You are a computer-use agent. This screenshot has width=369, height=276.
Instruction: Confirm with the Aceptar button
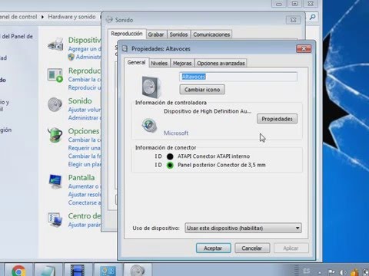coord(214,248)
